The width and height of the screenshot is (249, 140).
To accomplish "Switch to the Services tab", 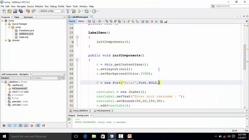I will (x=28, y=17).
